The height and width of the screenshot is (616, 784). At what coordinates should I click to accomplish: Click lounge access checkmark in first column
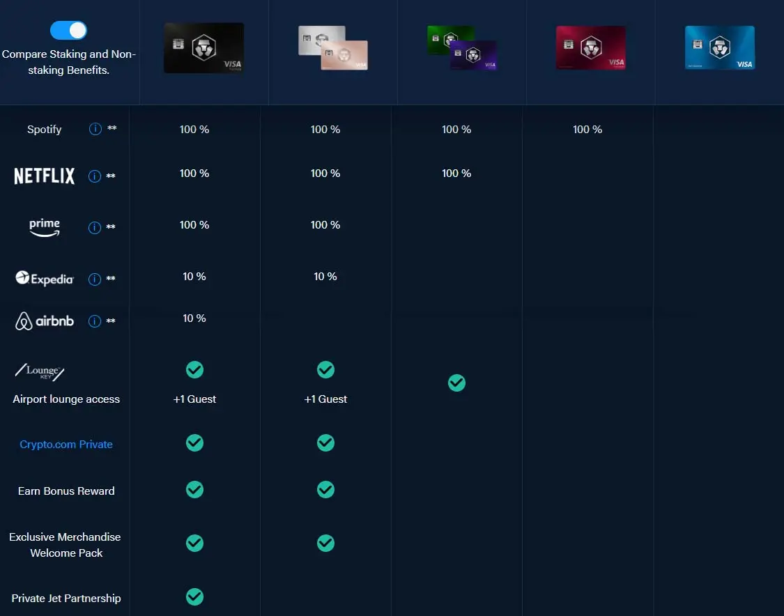[x=194, y=369]
